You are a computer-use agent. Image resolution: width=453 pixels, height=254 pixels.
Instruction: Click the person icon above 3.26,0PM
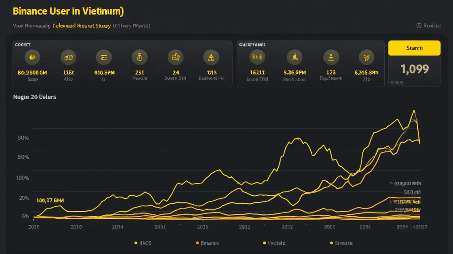click(294, 57)
